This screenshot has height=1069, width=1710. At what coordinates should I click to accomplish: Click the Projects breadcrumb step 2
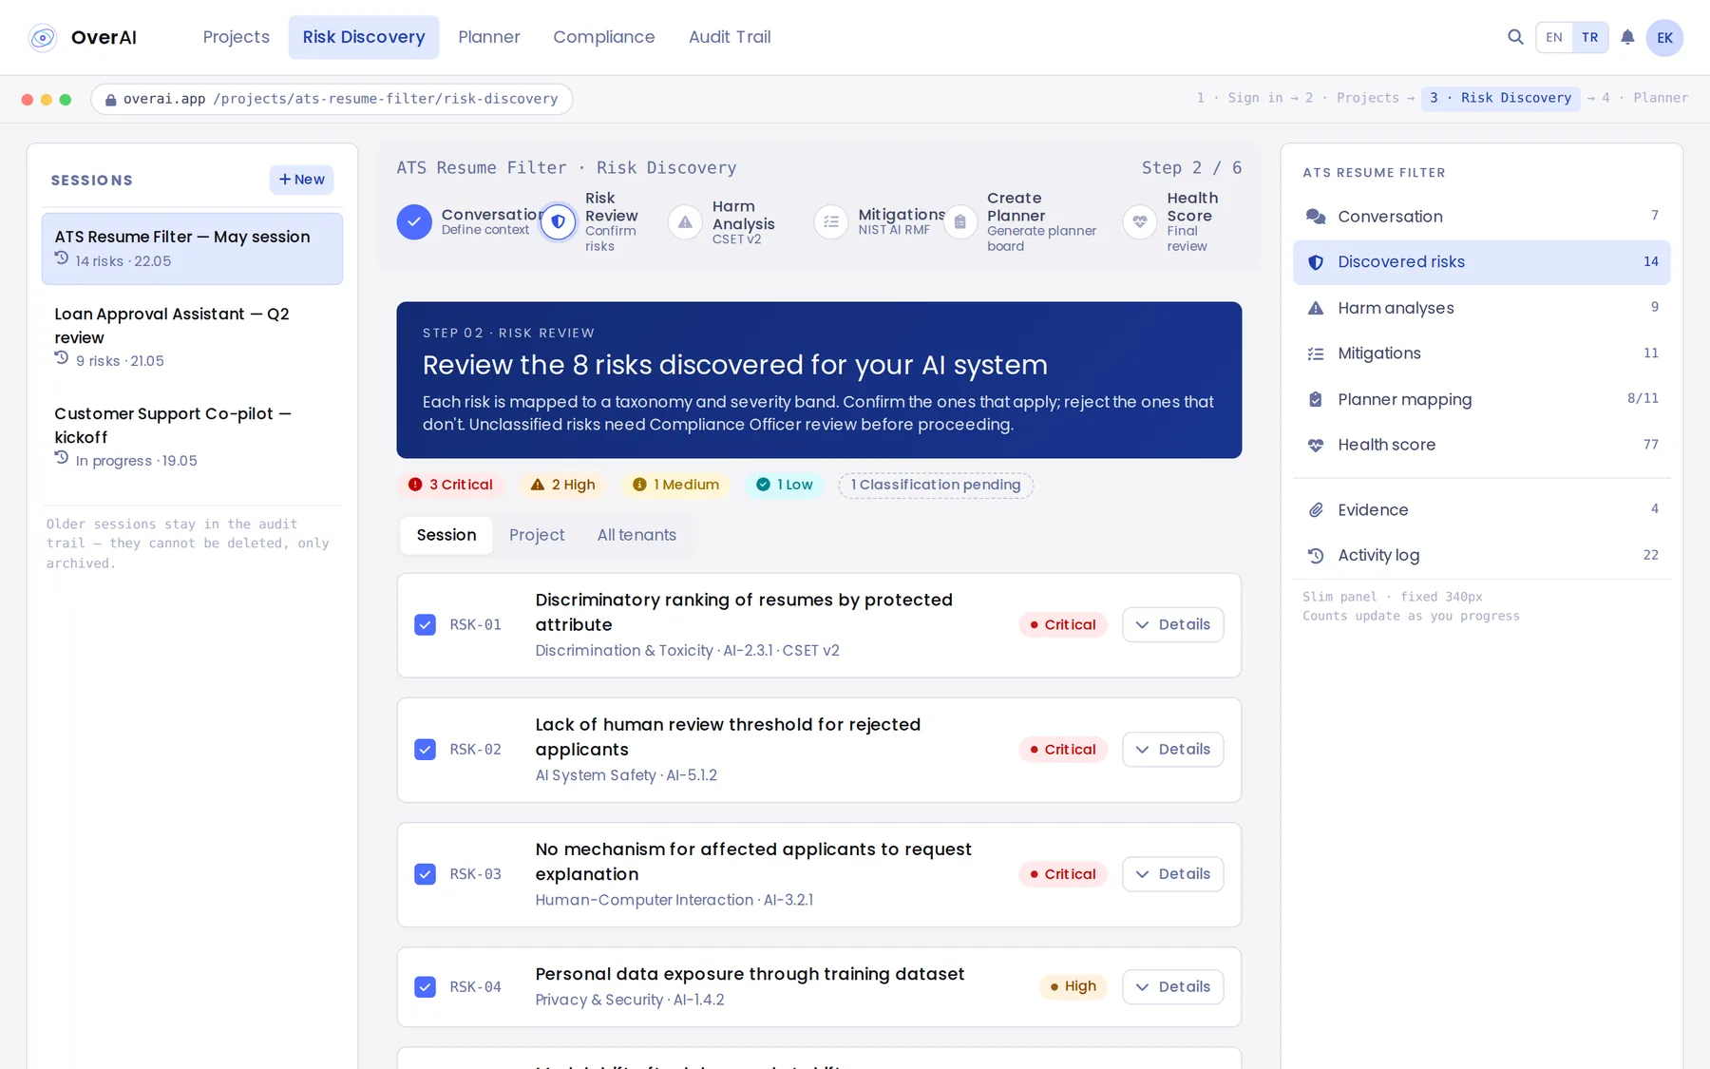tap(1352, 98)
